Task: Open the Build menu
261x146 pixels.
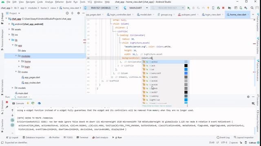Action: (x=69, y=2)
